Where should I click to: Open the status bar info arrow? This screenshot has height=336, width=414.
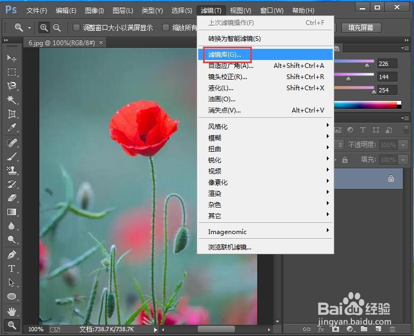pos(155,330)
